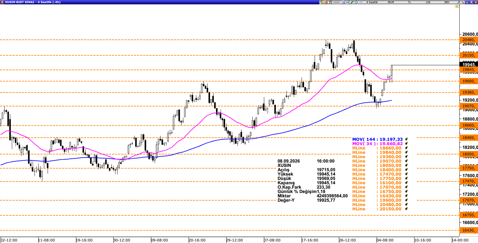
Task: Select the orange 16430 price axis label
Action: click(x=469, y=230)
